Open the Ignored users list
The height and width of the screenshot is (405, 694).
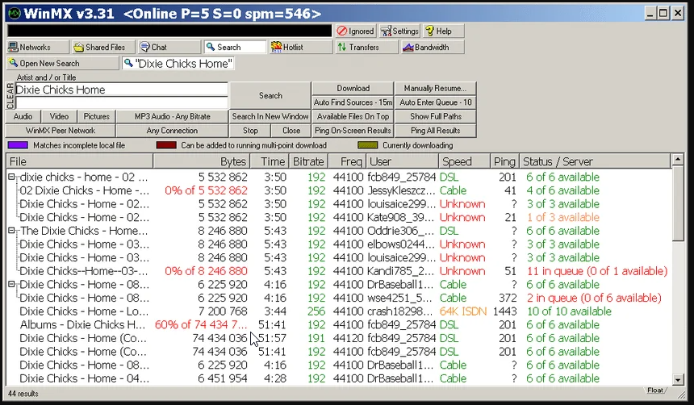click(x=356, y=31)
